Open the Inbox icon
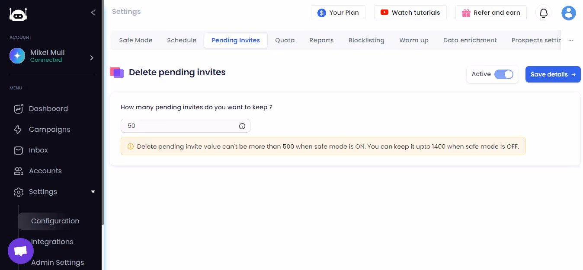 pyautogui.click(x=18, y=150)
